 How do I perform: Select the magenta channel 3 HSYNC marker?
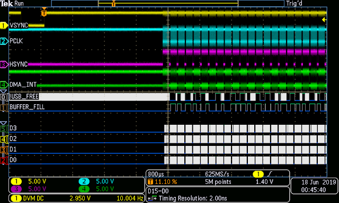pyautogui.click(x=4, y=64)
